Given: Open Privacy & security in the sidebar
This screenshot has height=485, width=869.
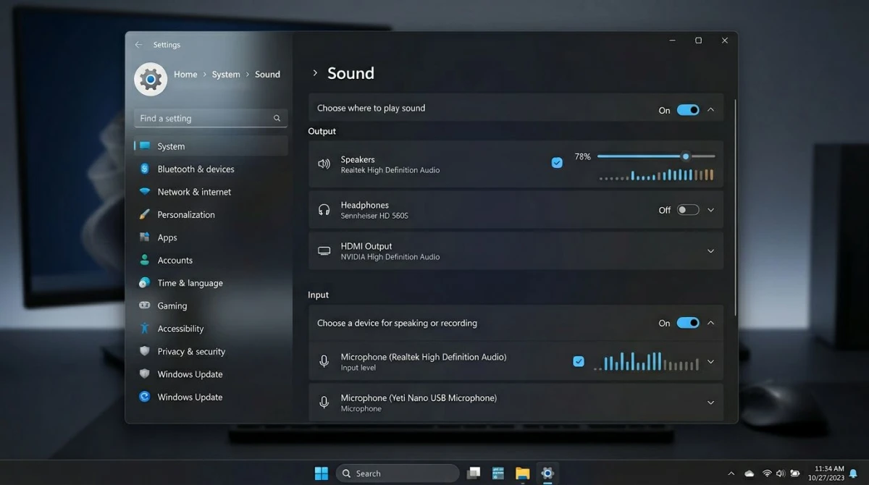Looking at the screenshot, I should 211,351.
